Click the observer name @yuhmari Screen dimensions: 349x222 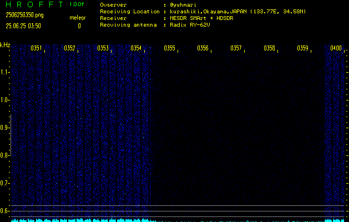[x=183, y=5]
